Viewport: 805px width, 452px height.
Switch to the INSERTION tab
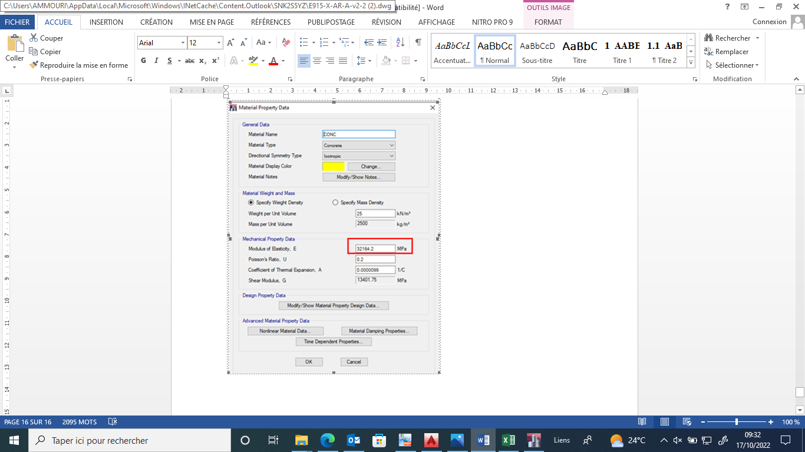pyautogui.click(x=106, y=22)
